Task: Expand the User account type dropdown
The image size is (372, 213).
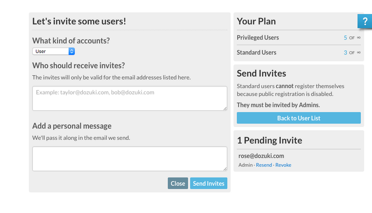Action: click(53, 51)
